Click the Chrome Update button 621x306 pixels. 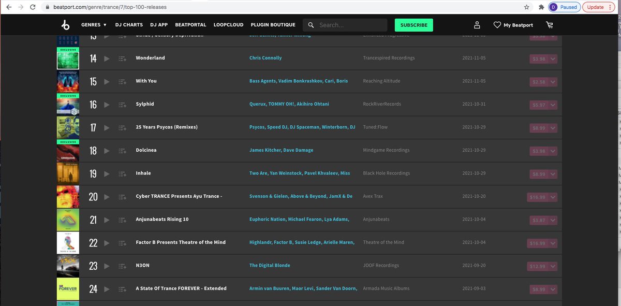click(599, 7)
